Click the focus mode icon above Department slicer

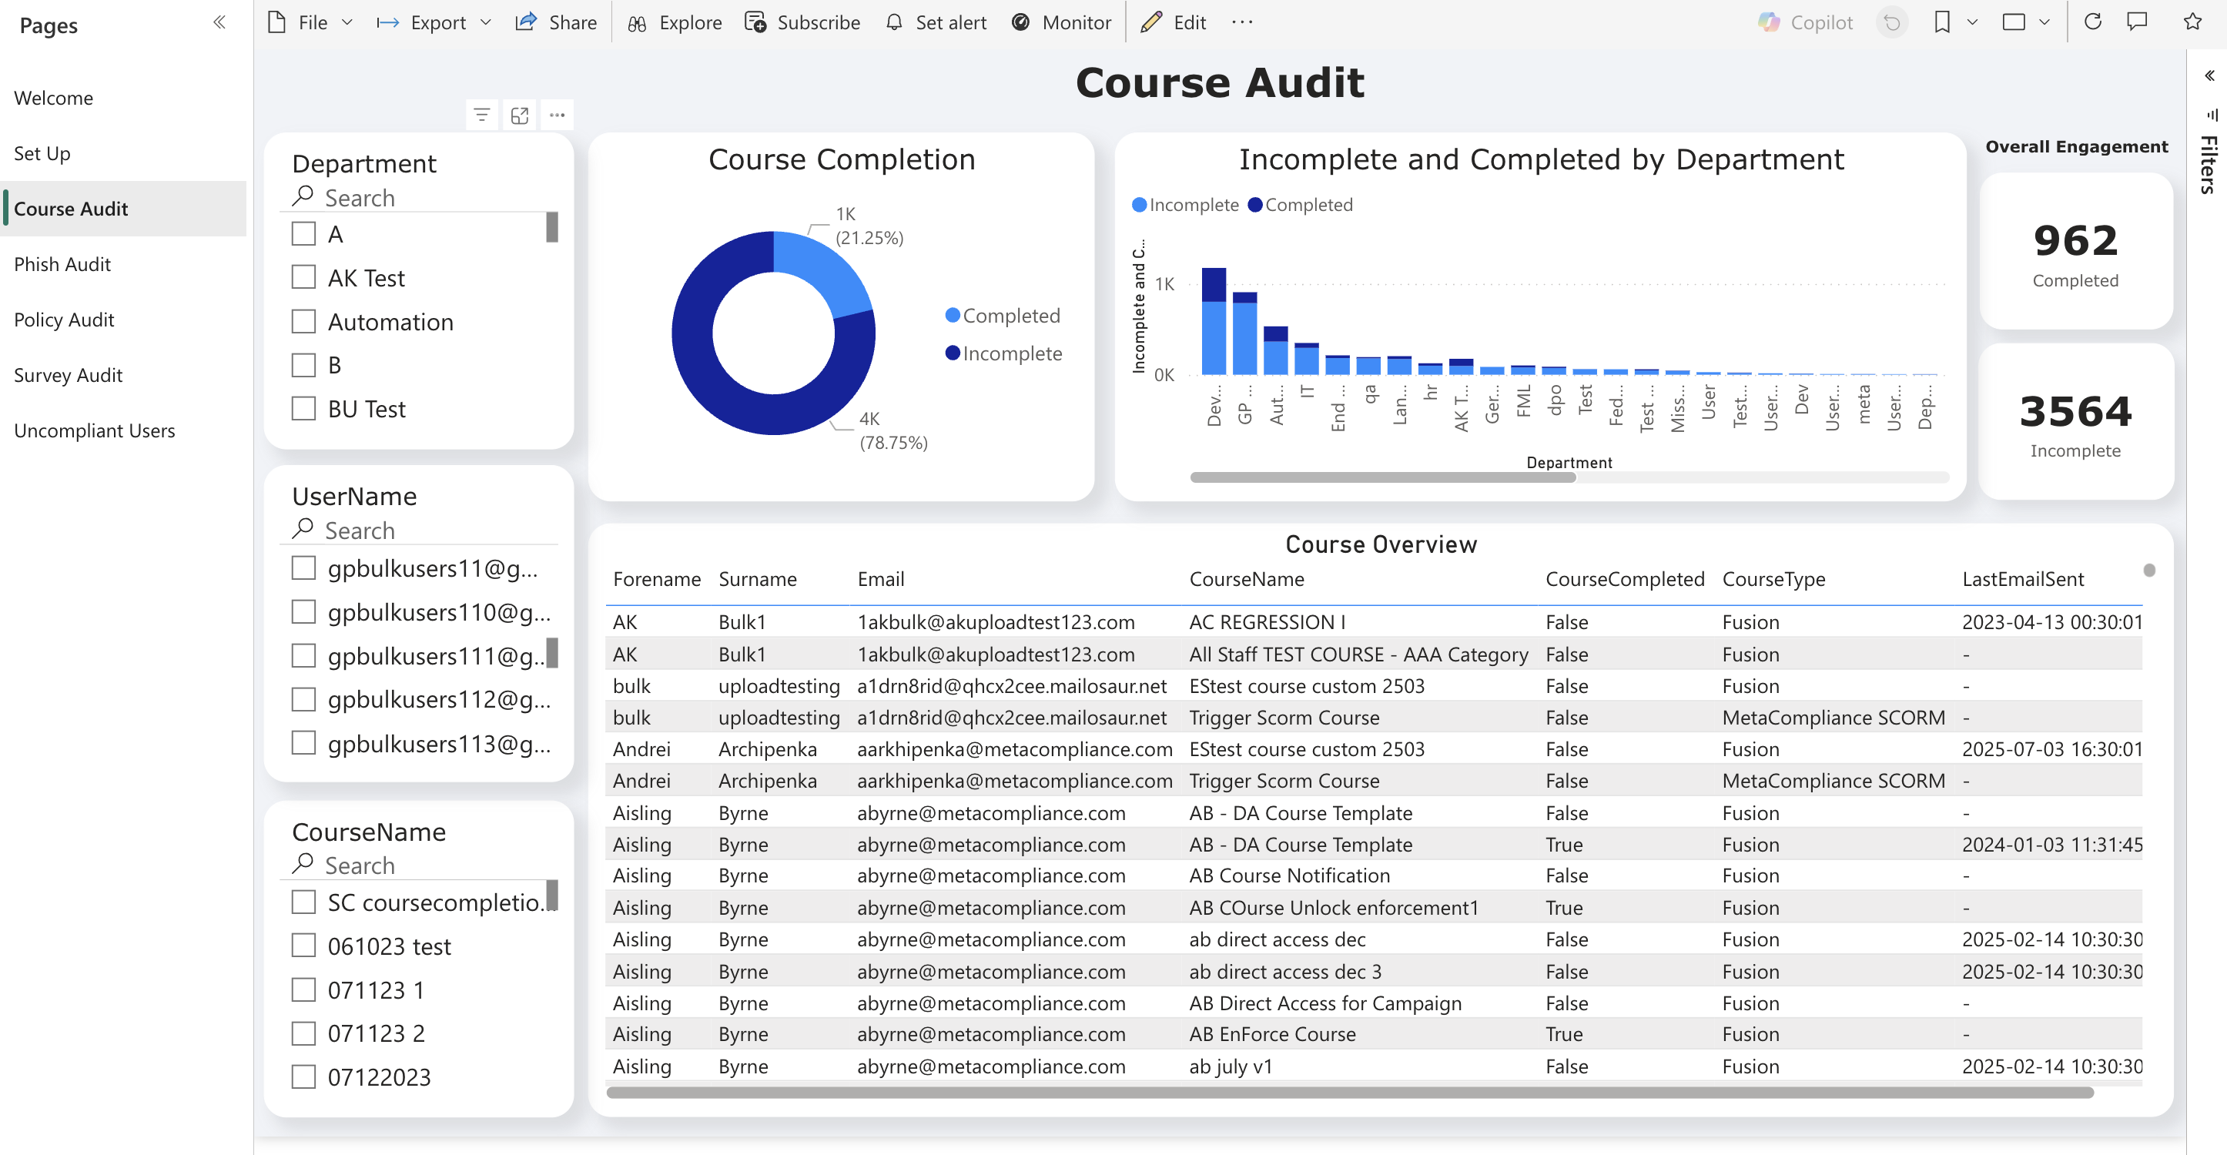coord(520,115)
